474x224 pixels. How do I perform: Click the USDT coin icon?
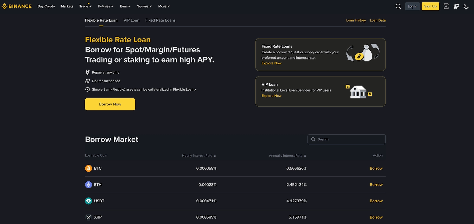(x=89, y=201)
